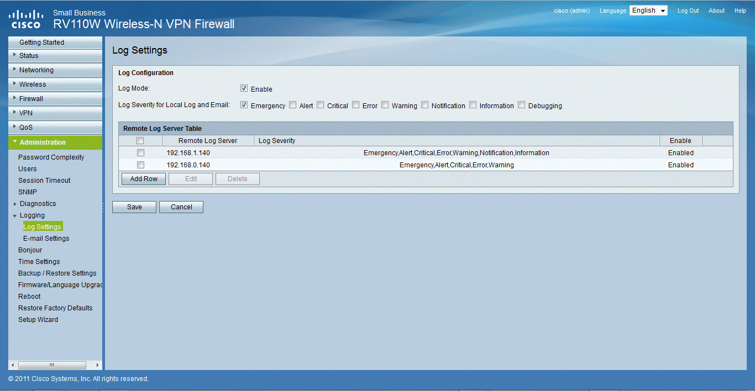Select Log Settings in sidebar
Image resolution: width=755 pixels, height=391 pixels.
[42, 227]
